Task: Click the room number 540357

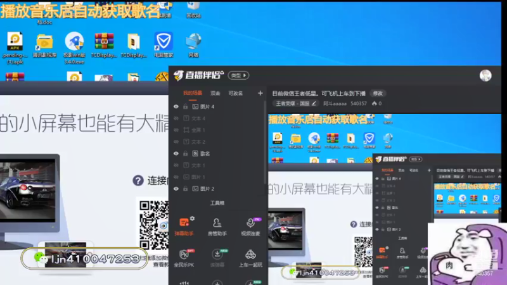Action: (358, 103)
